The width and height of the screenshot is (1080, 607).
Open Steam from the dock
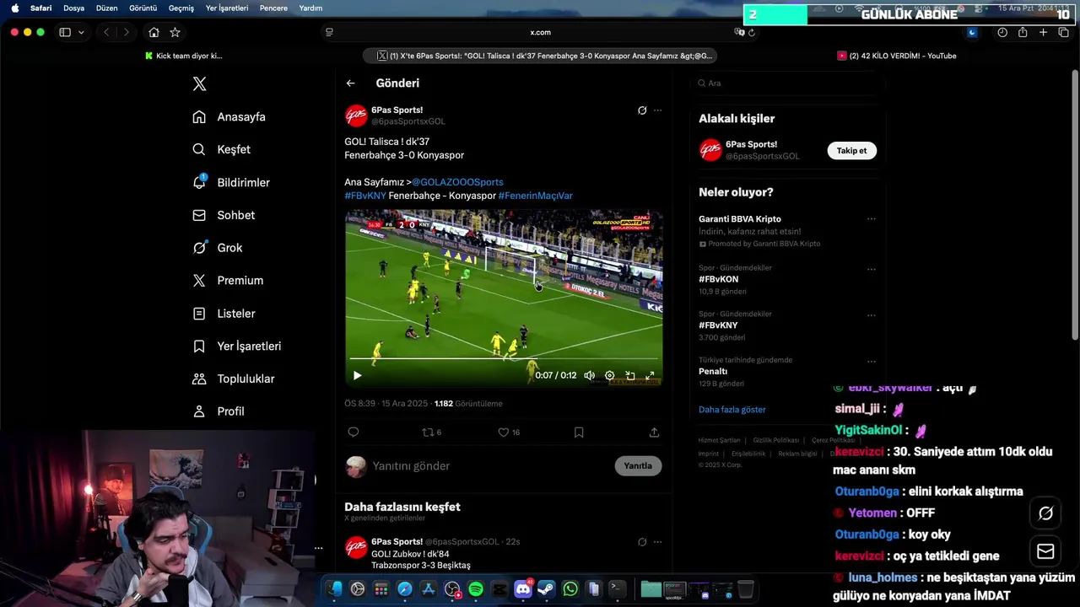[546, 588]
